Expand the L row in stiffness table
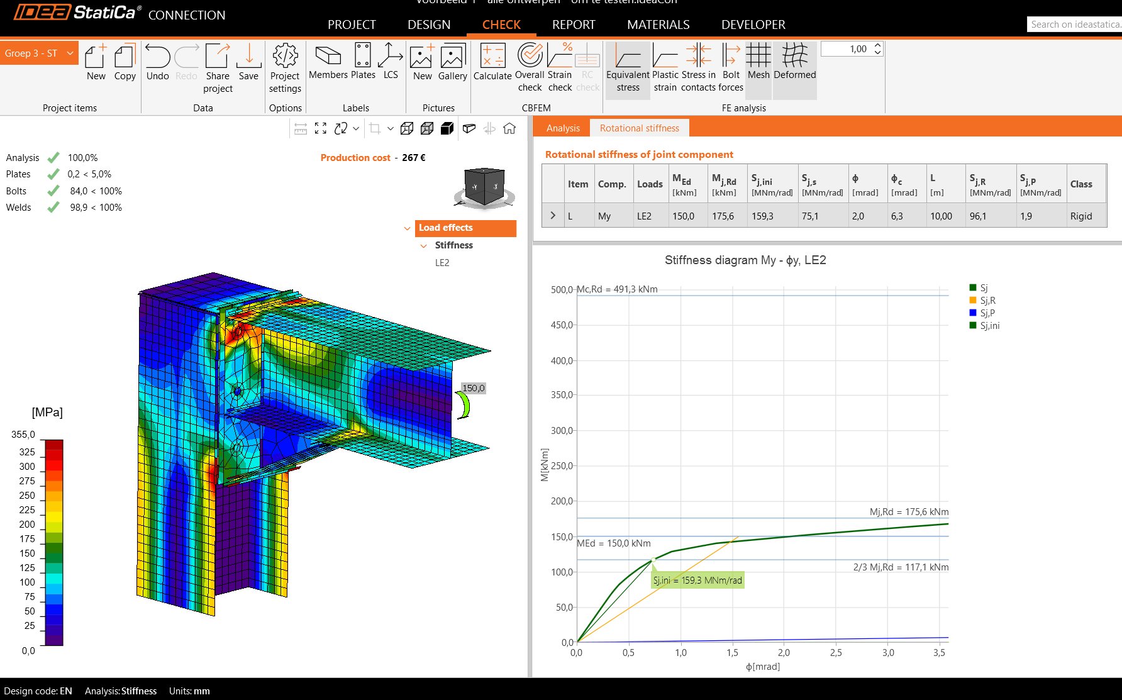 [x=553, y=216]
